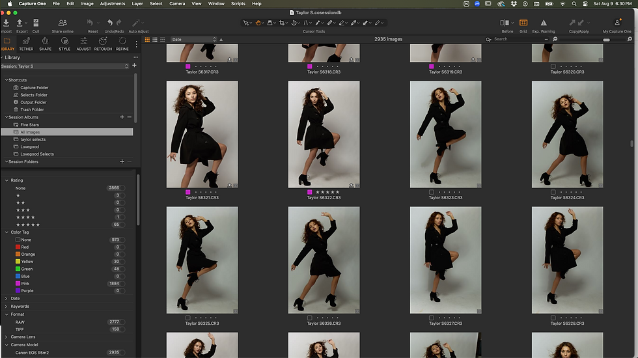Open the Session: Taylor S dropdown
Viewport: 638px width, 358px height.
(x=65, y=66)
